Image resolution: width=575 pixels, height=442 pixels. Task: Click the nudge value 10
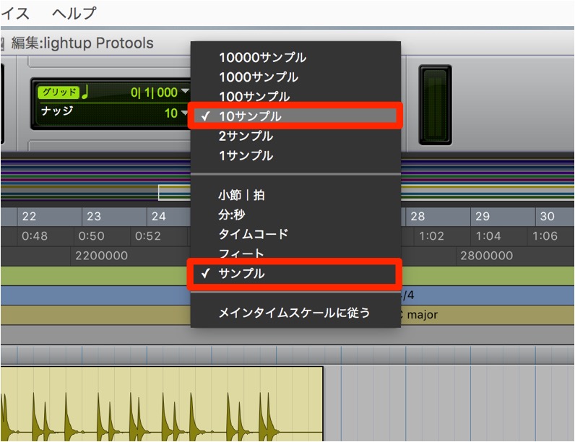point(171,113)
